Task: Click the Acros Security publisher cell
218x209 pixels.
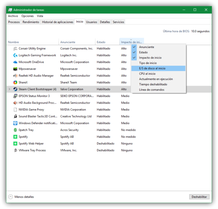Action: (x=69, y=130)
